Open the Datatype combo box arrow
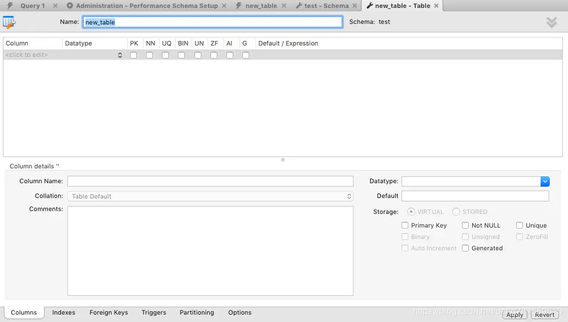The image size is (568, 322). point(545,181)
